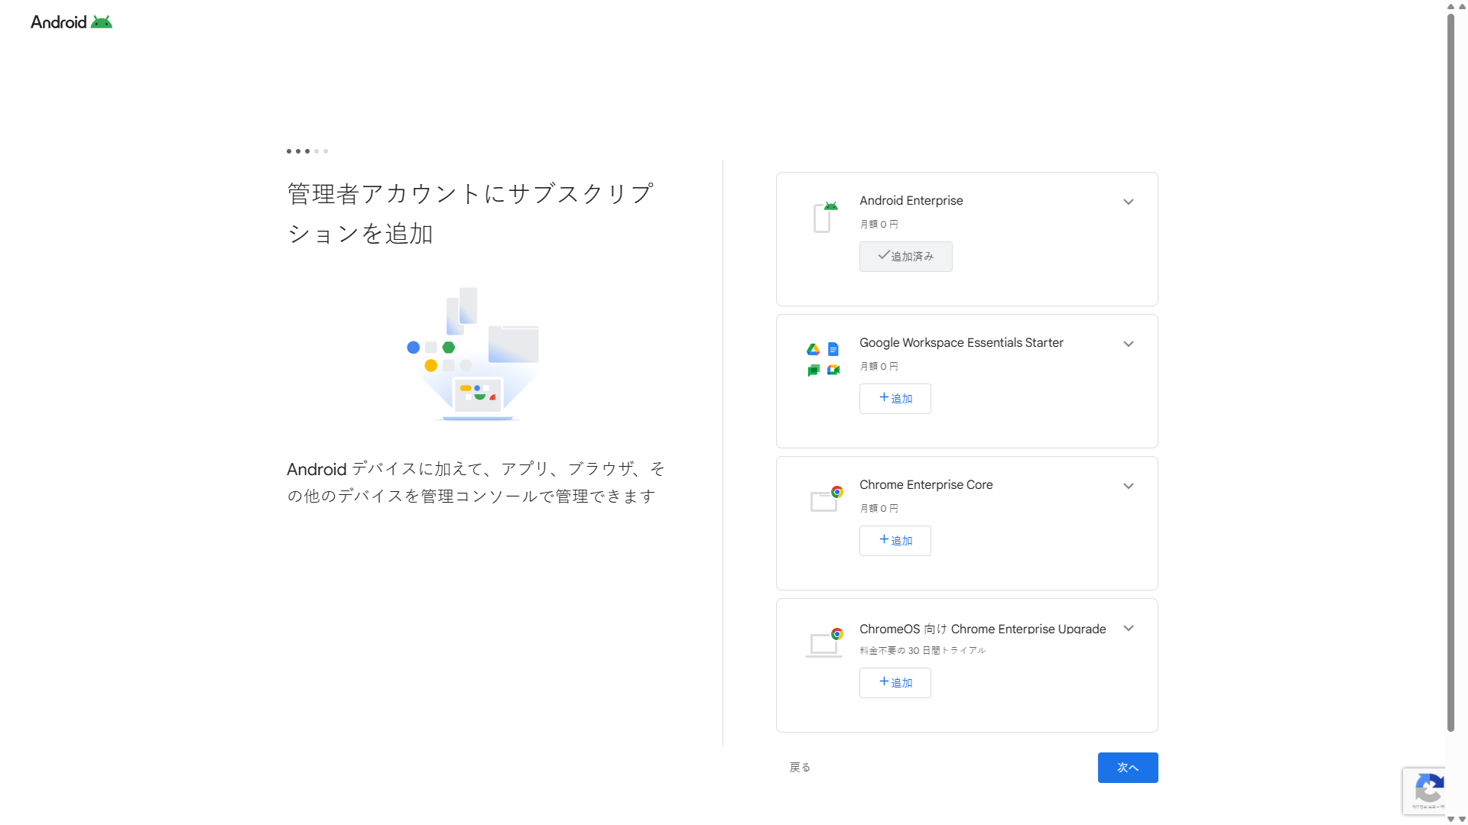
Task: Click the step progress dots indicator
Action: 307,151
